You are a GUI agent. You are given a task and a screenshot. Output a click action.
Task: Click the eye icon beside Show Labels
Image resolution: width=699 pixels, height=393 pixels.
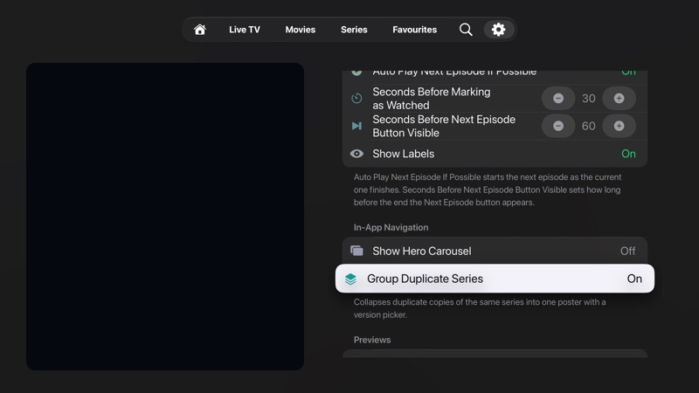(x=356, y=154)
